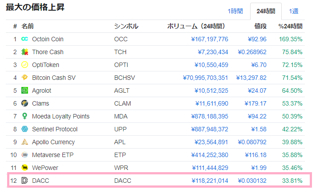Image resolution: width=320 pixels, height=189 pixels.
Task: Click the Bitcoin Cash SV icon
Action: tap(25, 78)
